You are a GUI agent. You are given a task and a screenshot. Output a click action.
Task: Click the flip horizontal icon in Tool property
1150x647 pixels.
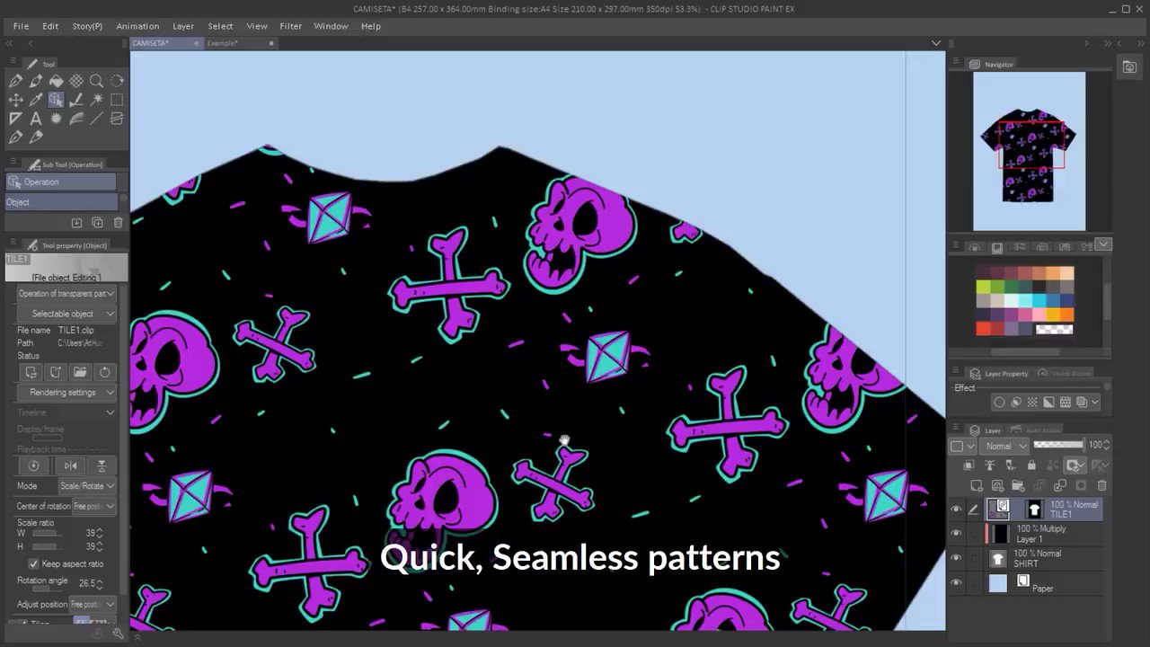coord(70,465)
